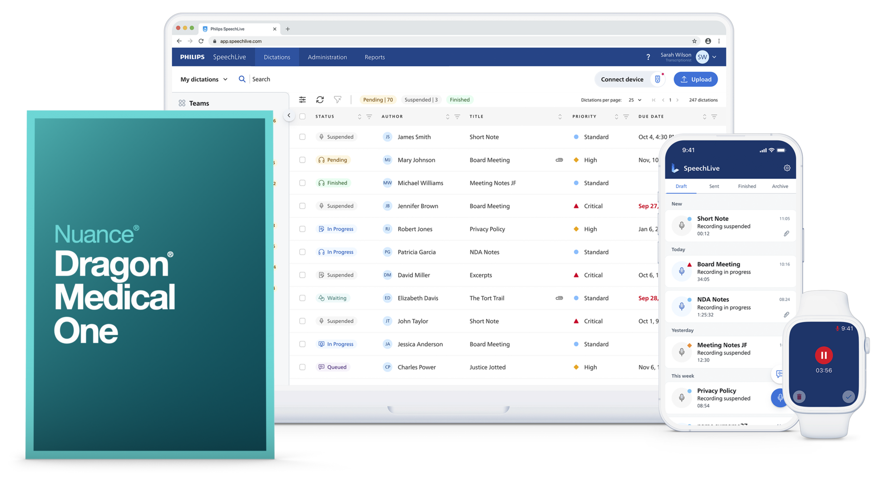Click the Author column filter icon

(457, 117)
